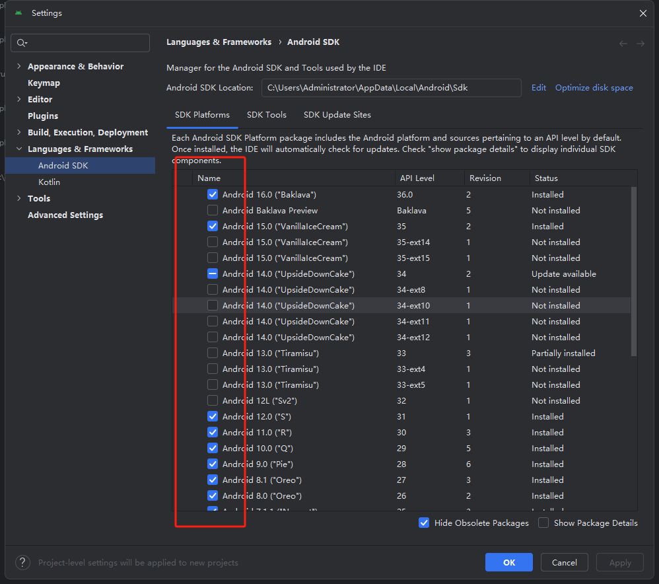Switch to SDK Tools tab
This screenshot has width=659, height=584.
267,115
